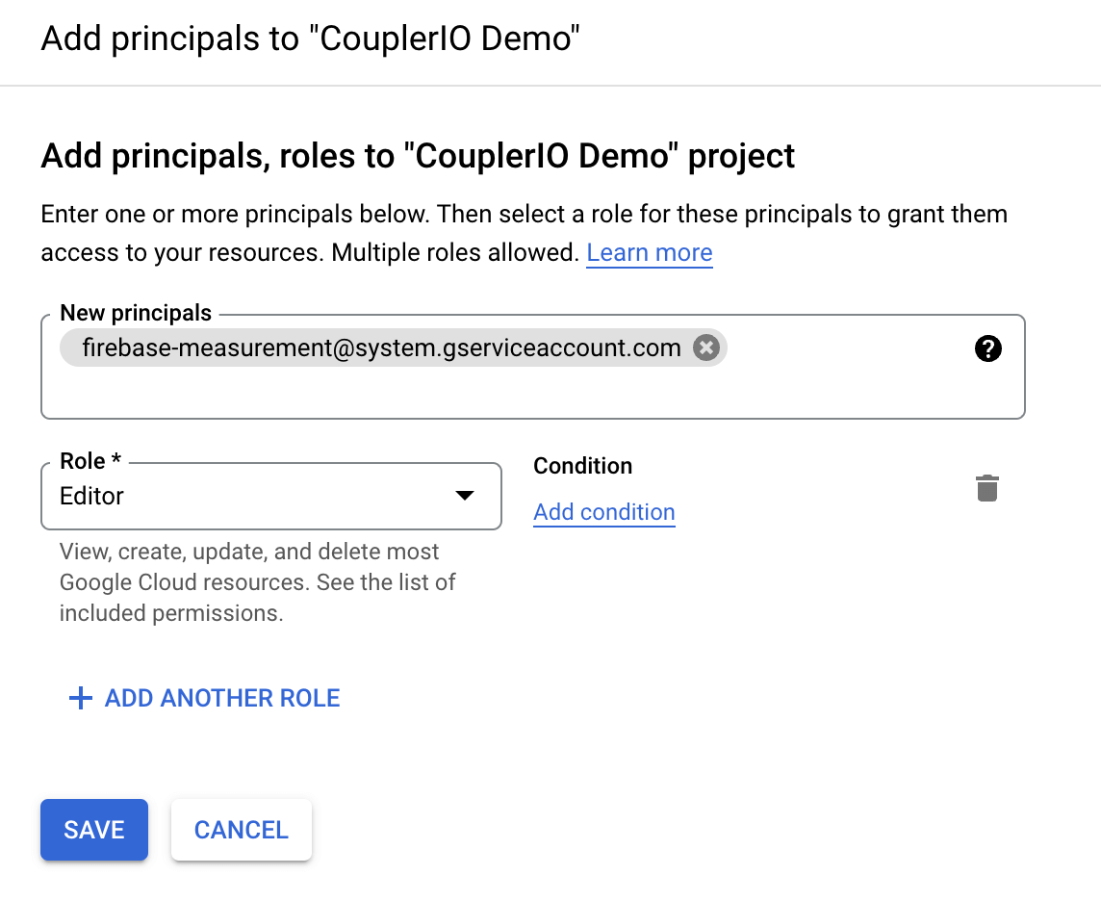Click the "Role *" field label
The height and width of the screenshot is (901, 1101).
point(90,461)
